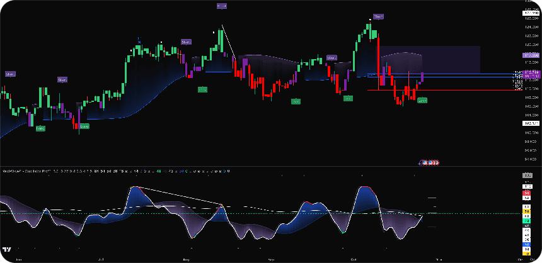Click the blue X marker above July candles
The width and height of the screenshot is (542, 263).
pos(139,42)
